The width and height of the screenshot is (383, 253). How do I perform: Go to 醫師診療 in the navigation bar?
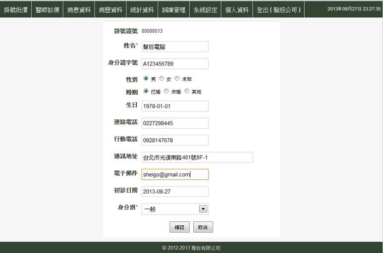pyautogui.click(x=48, y=9)
